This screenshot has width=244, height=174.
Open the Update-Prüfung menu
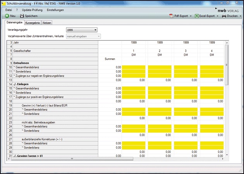(32, 10)
